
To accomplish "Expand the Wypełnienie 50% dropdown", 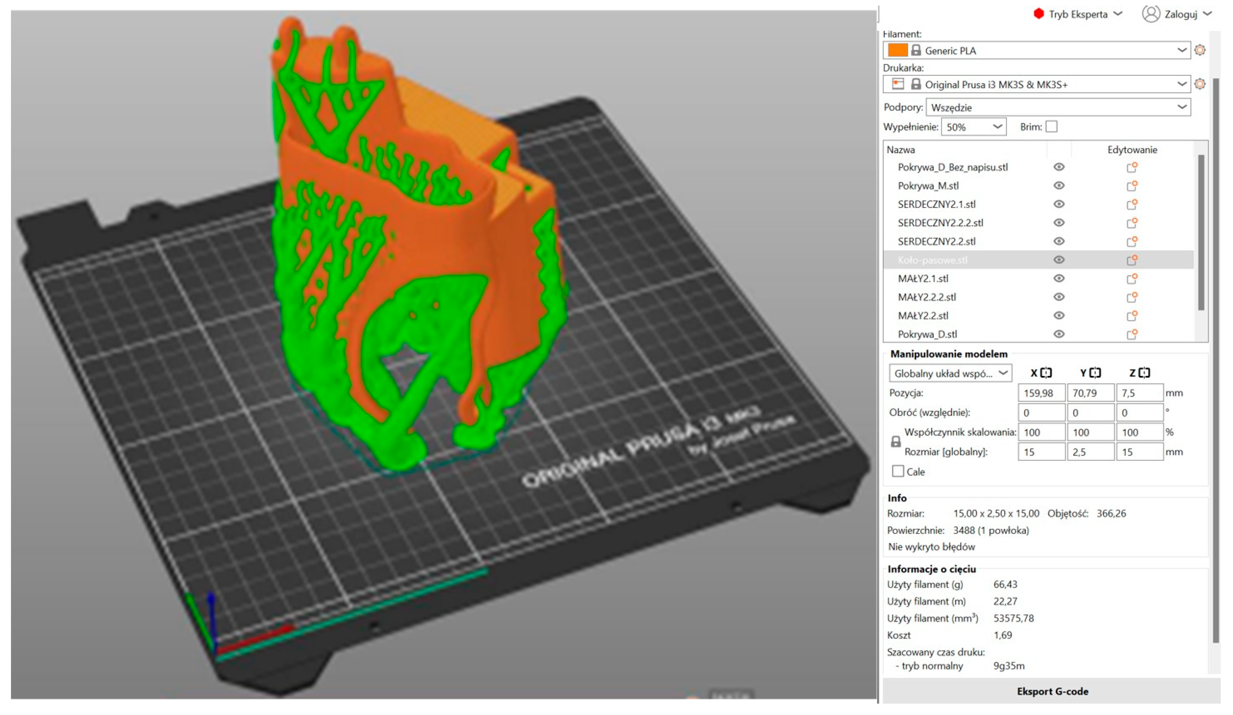I will pos(973,127).
